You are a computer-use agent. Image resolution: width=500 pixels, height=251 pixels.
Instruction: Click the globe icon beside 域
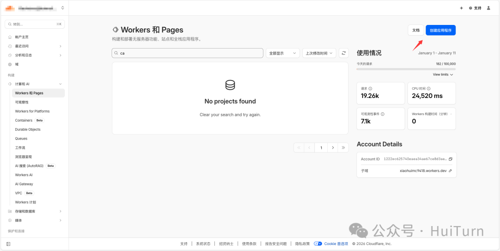10,64
